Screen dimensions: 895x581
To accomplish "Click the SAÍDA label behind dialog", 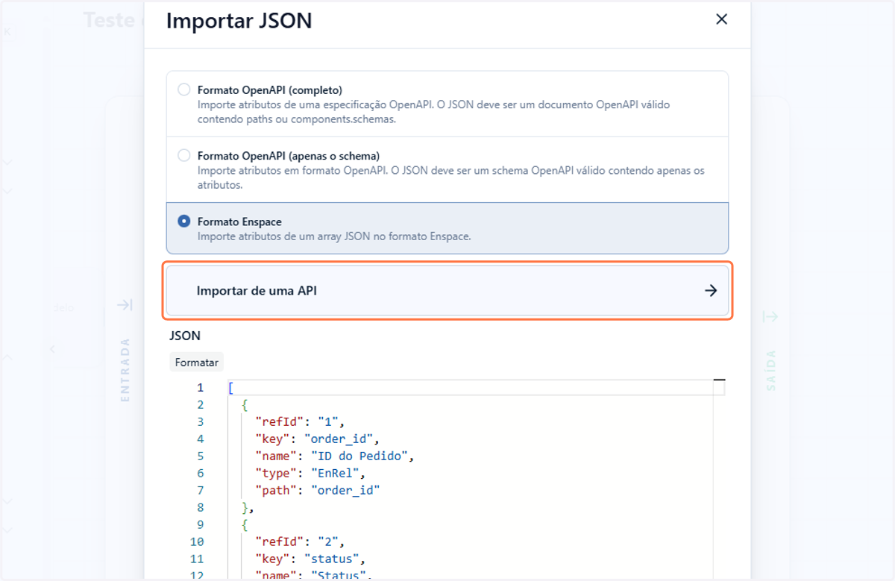I will (x=770, y=371).
